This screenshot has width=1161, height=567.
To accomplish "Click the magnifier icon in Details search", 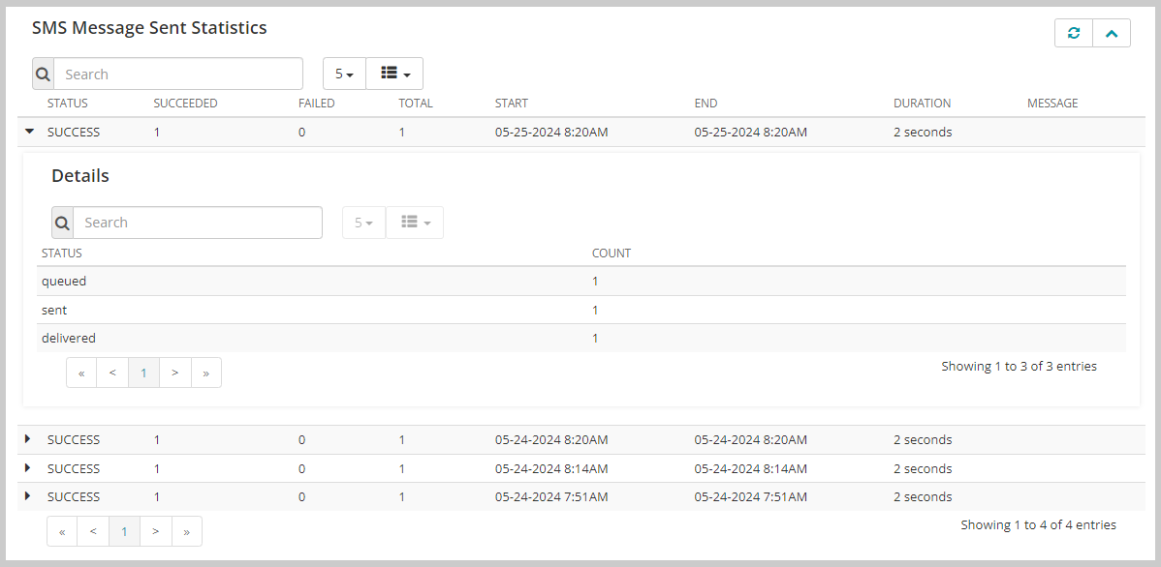I will point(62,223).
